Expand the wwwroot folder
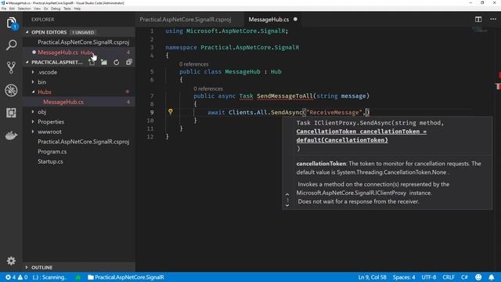Screen dimensions: 501x282 point(33,132)
